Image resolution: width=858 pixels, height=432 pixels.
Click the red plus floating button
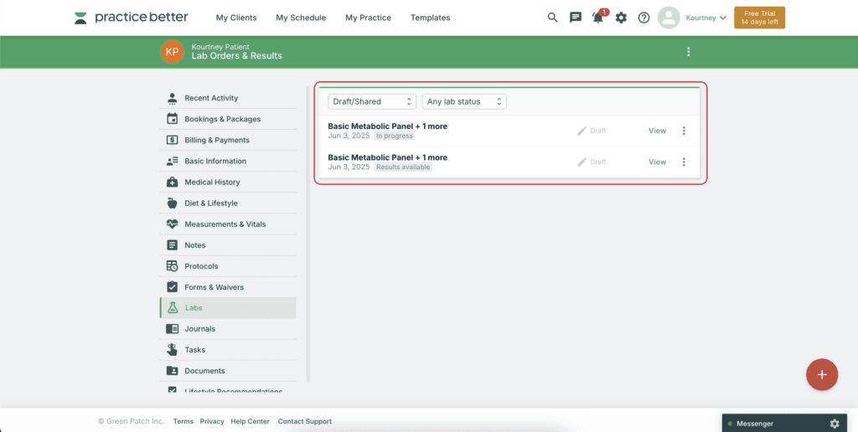point(822,374)
